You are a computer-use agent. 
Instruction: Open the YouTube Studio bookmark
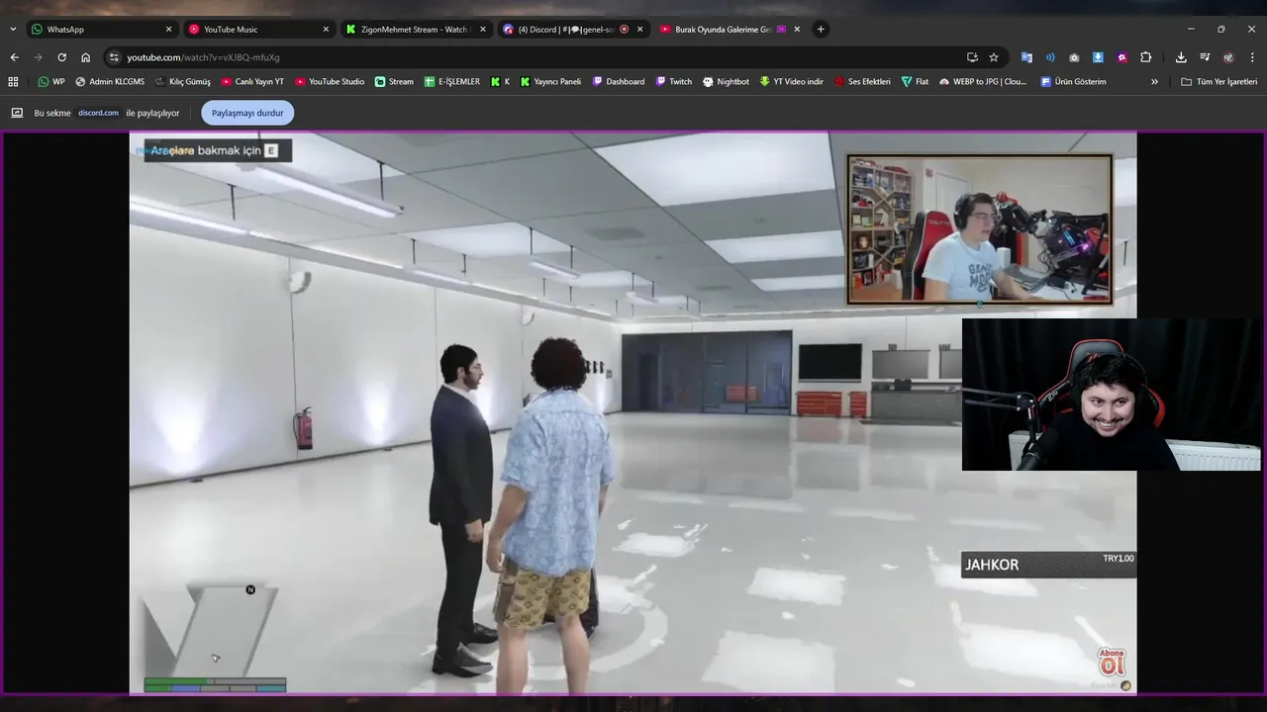coord(330,82)
